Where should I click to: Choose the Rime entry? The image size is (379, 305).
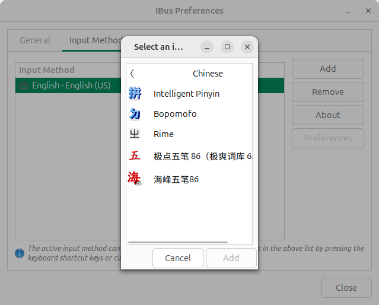click(x=190, y=134)
